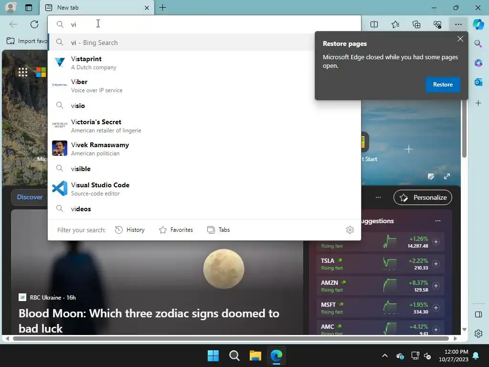Open the address bar suggestions settings gear
Viewport: 489px width, 367px height.
(350, 230)
